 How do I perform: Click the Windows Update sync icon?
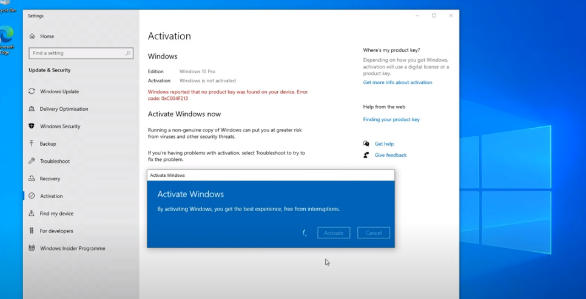click(32, 91)
